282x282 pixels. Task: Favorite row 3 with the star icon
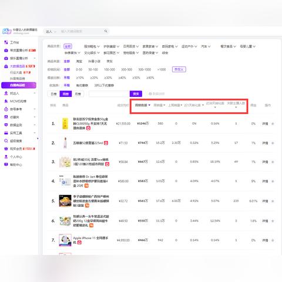pos(273,162)
